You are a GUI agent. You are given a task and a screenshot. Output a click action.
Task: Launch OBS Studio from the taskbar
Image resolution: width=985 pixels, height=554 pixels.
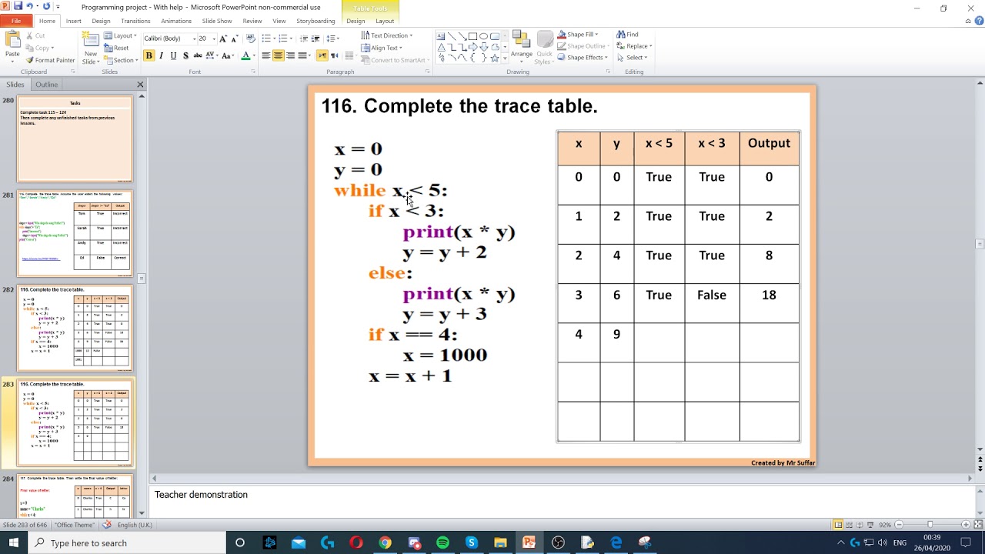click(x=558, y=542)
